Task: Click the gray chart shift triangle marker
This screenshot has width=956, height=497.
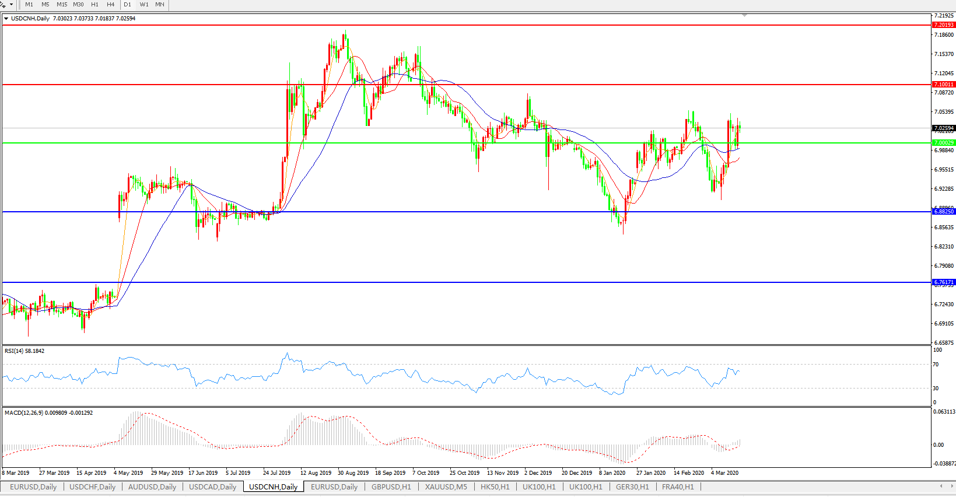Action: pos(744,15)
